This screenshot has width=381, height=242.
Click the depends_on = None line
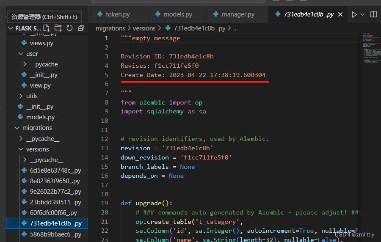pyautogui.click(x=152, y=176)
